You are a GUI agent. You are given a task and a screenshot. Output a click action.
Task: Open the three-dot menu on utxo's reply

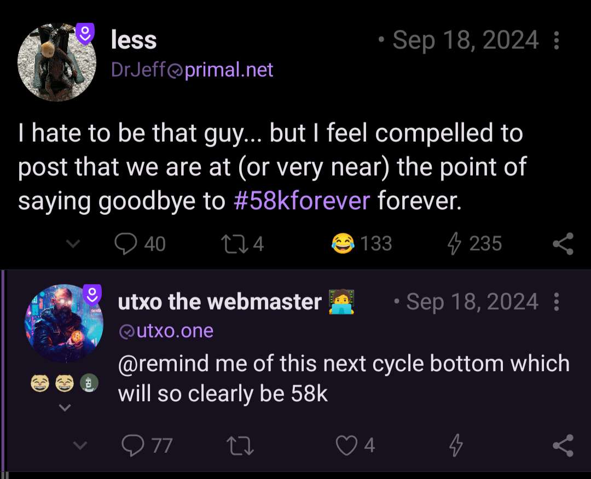(x=557, y=302)
